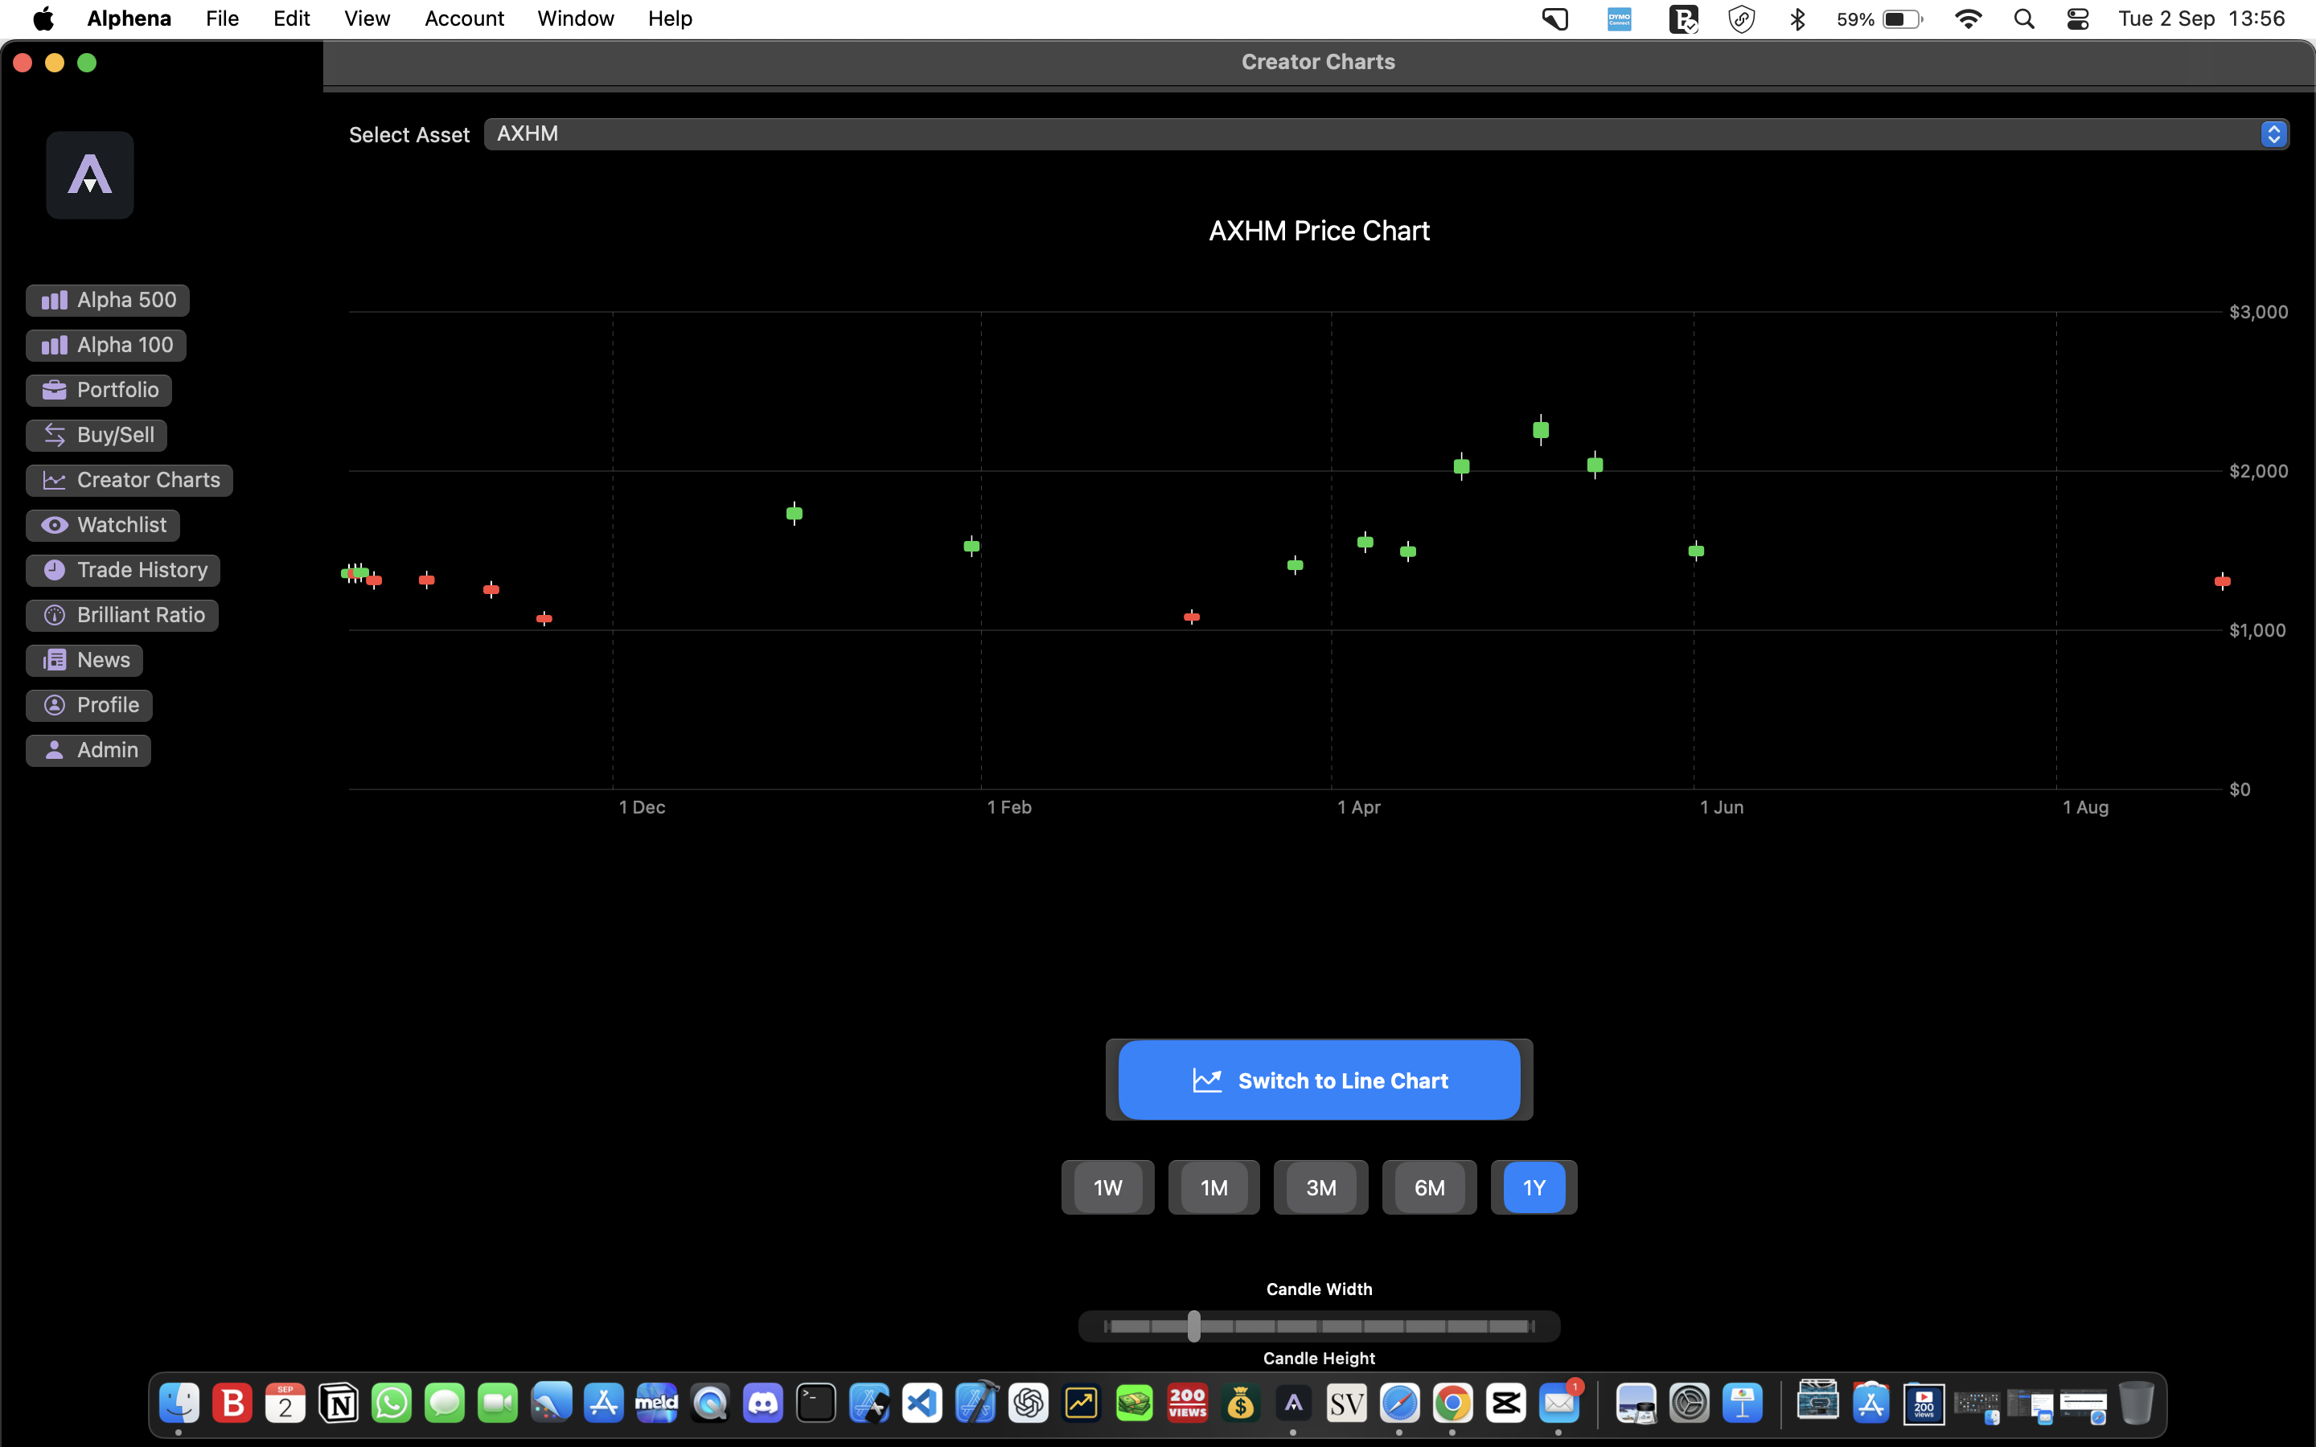This screenshot has width=2316, height=1447.
Task: Open Trade History in sidebar
Action: tap(122, 569)
